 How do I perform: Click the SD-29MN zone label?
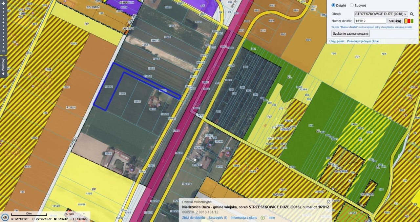(x=93, y=7)
